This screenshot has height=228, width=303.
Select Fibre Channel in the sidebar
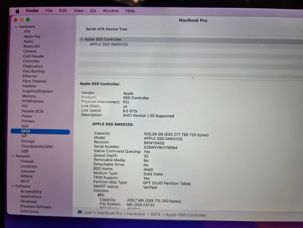(x=34, y=81)
